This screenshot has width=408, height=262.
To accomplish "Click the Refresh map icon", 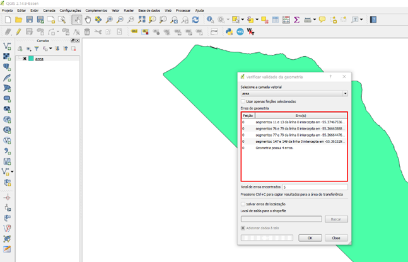I will pyautogui.click(x=195, y=20).
